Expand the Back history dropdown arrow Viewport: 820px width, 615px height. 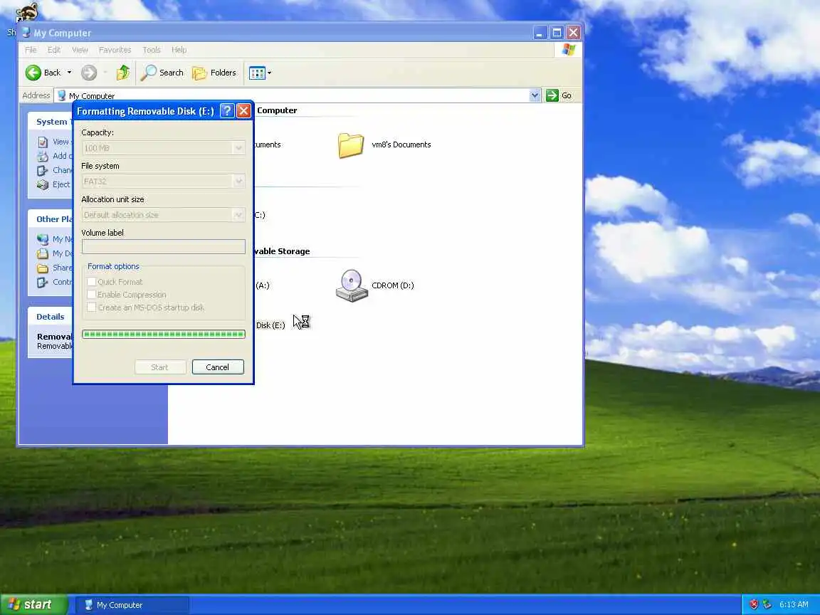[69, 73]
